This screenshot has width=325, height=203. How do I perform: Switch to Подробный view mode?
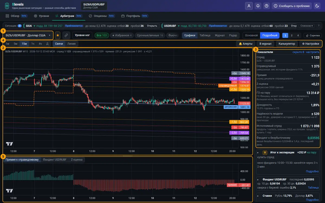point(269,35)
